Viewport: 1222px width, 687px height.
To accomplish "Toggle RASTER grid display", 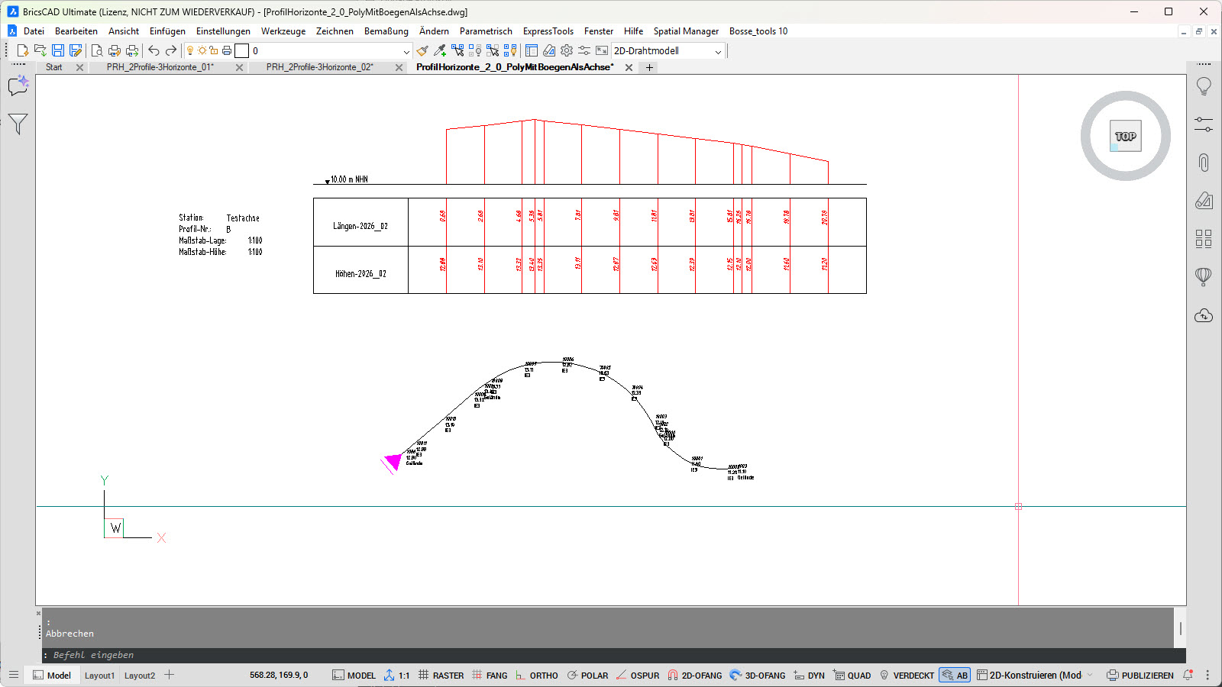I will tap(441, 676).
